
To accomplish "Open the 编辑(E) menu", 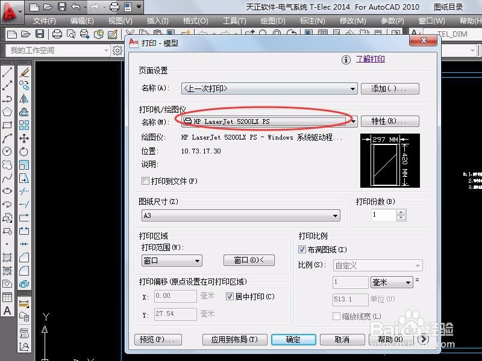I will [82, 21].
